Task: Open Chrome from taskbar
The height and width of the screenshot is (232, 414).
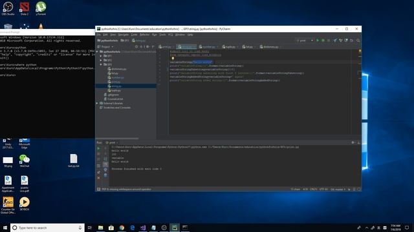Action: pos(122,227)
